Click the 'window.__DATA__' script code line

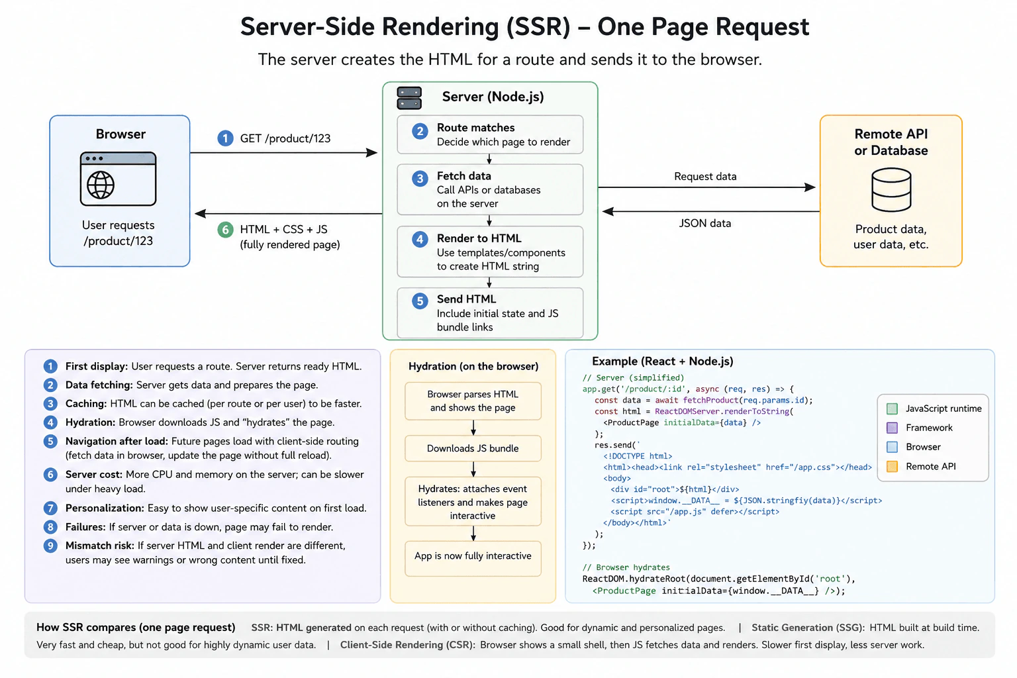point(746,501)
